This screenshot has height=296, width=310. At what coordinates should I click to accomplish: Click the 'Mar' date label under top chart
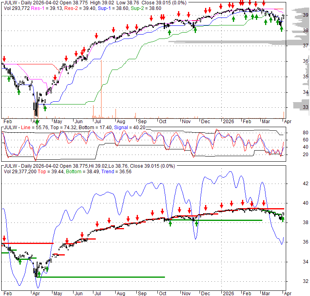[266, 122]
